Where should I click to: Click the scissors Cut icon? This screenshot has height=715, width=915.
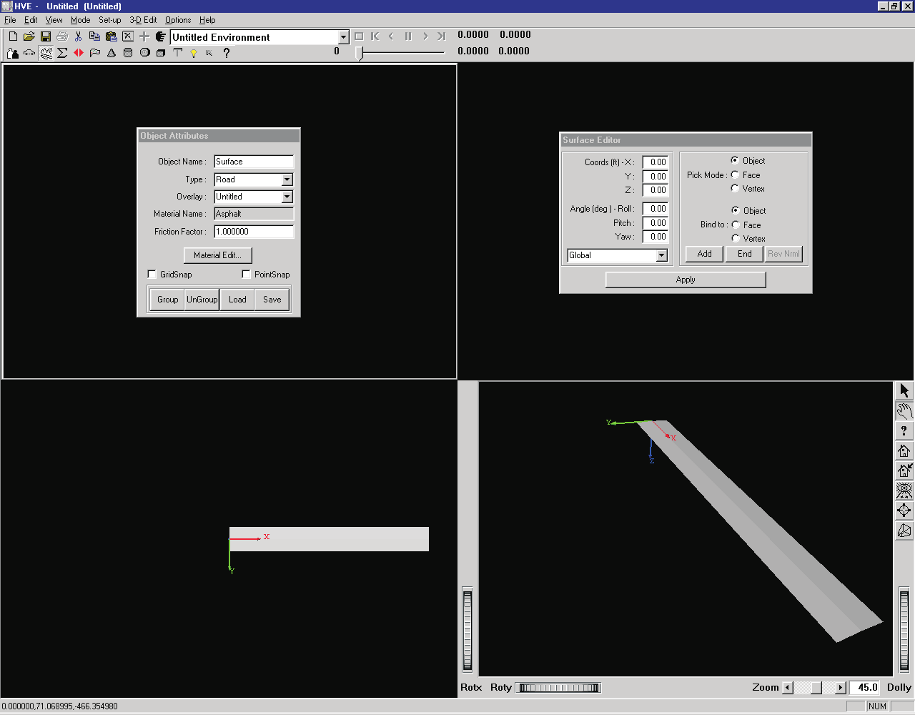tap(78, 36)
